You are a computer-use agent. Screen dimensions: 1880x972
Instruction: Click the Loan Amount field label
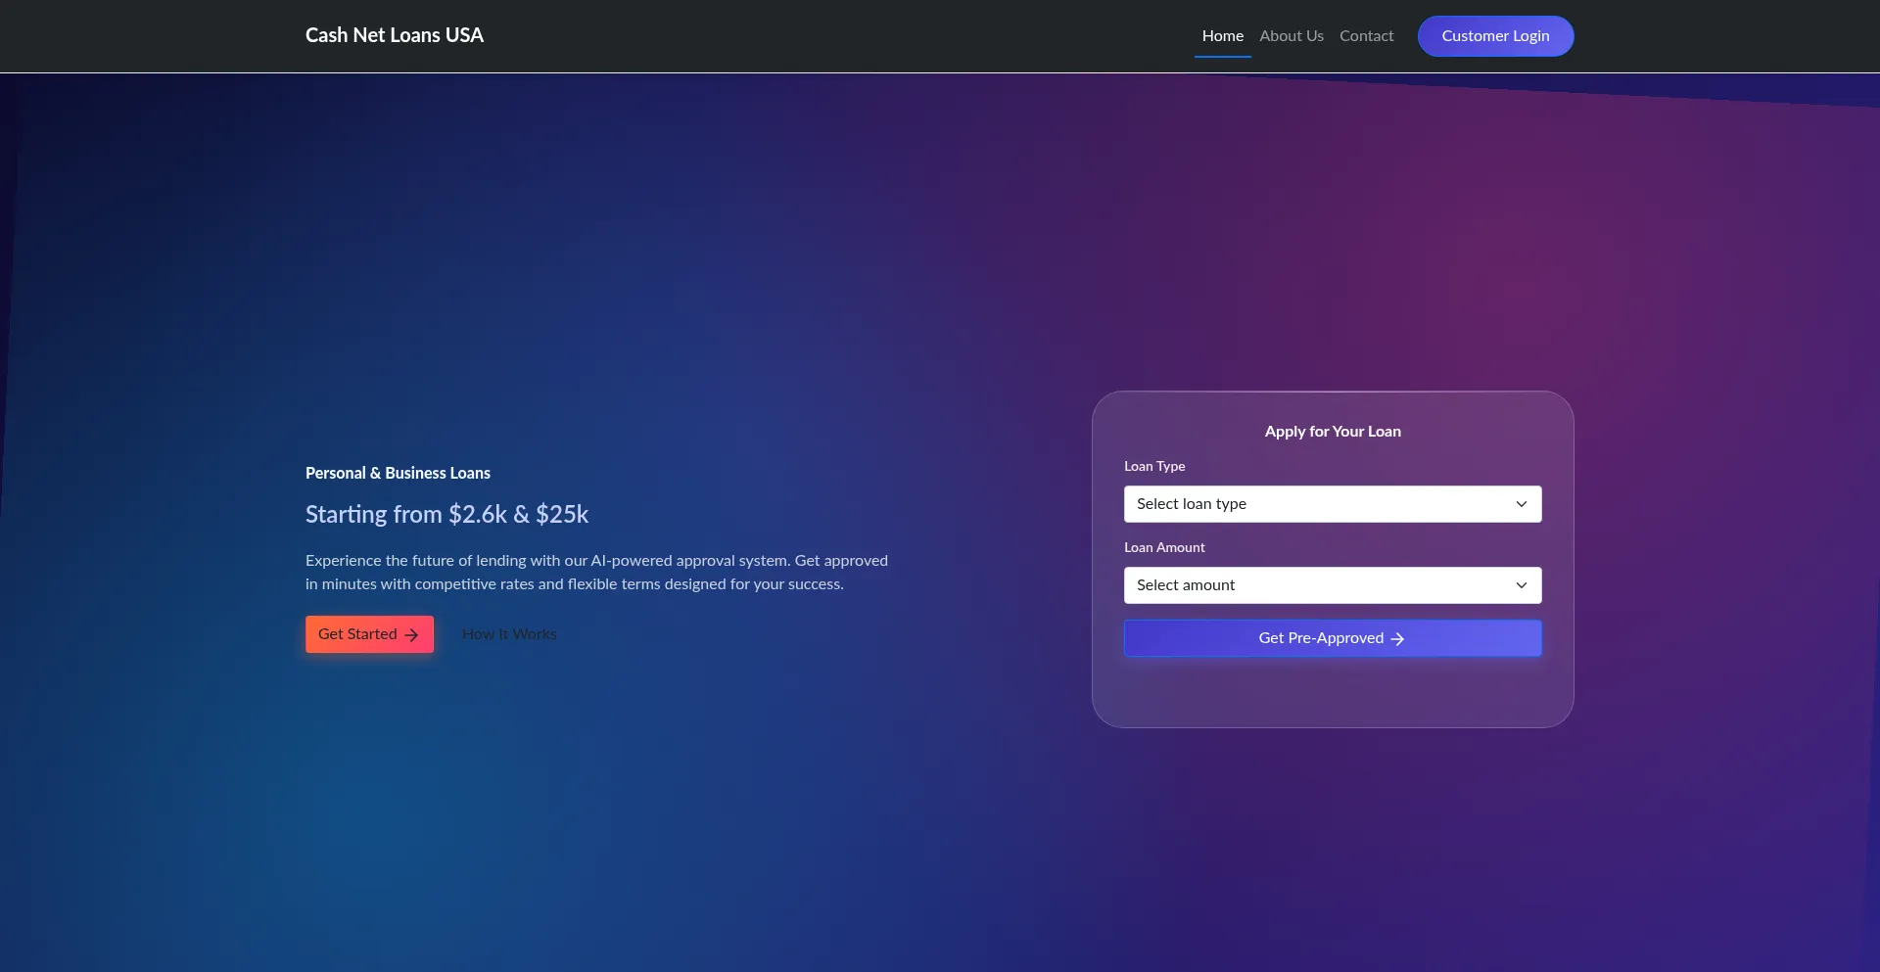click(x=1164, y=547)
